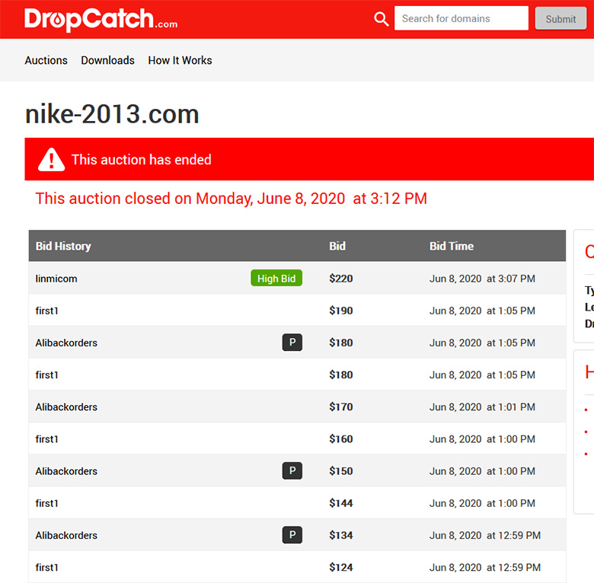Click the DropCatch.com logo
Viewport: 594px width, 583px height.
(x=101, y=19)
